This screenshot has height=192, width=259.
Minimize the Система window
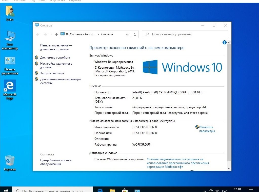(203, 25)
